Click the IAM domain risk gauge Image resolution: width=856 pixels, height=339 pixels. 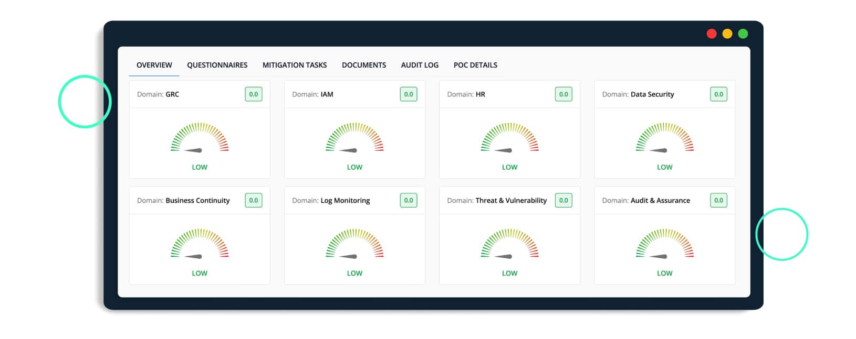[354, 138]
